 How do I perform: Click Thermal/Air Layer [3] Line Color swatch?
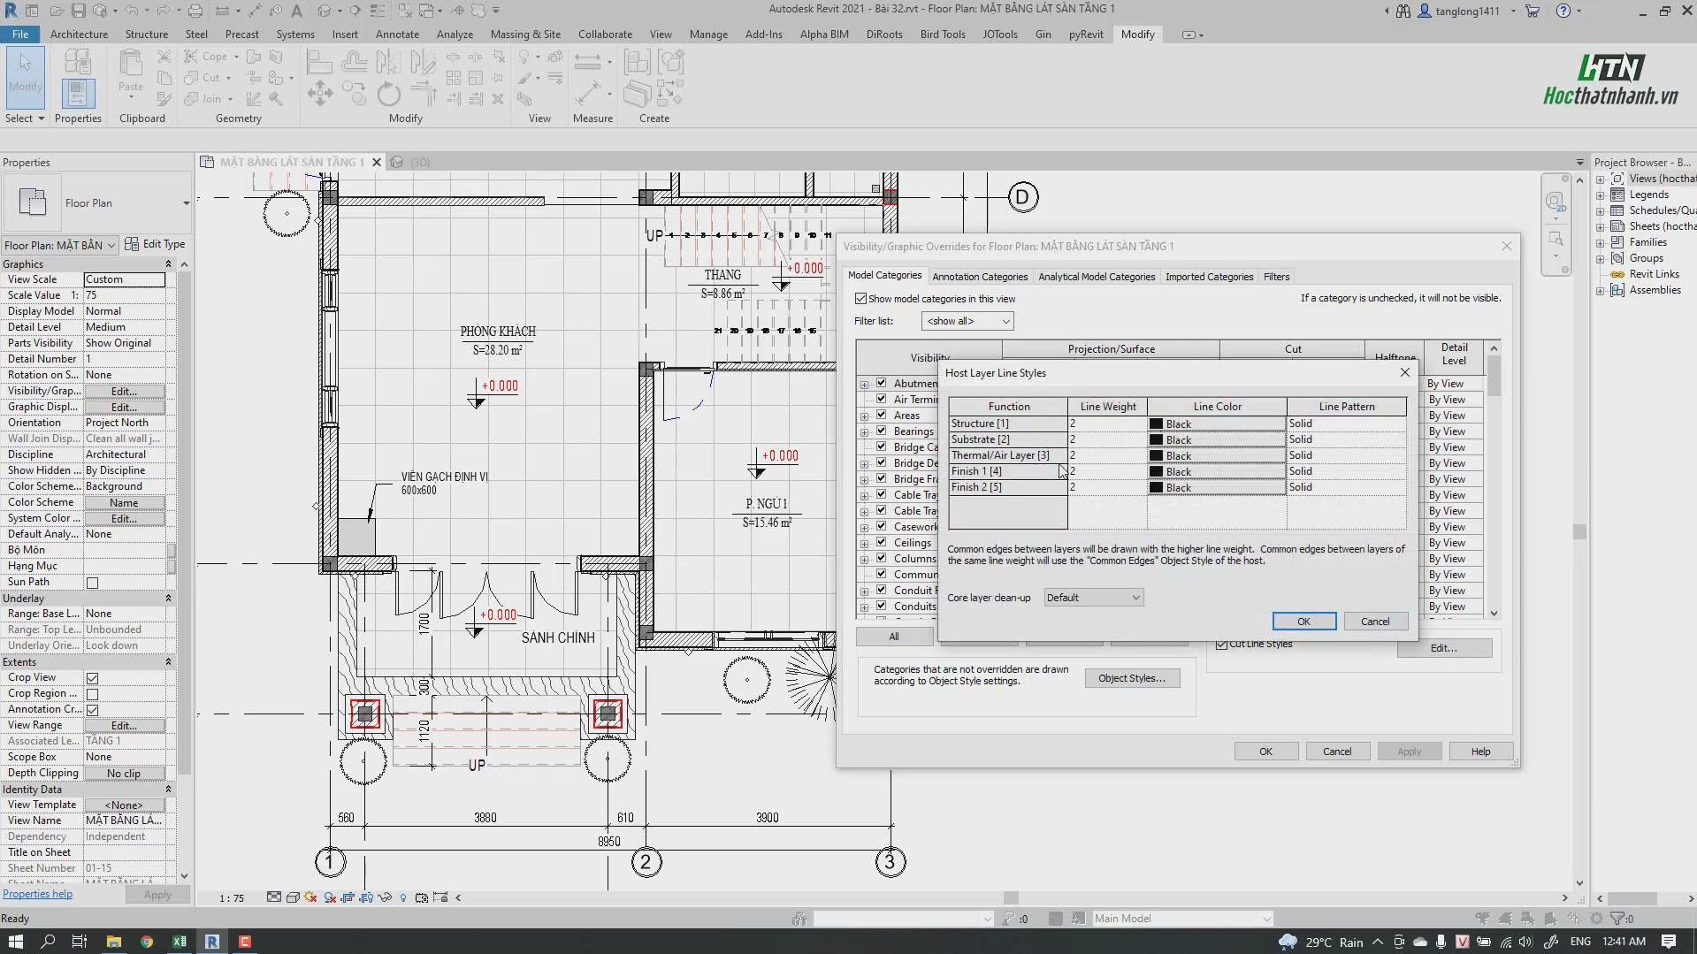(1217, 455)
